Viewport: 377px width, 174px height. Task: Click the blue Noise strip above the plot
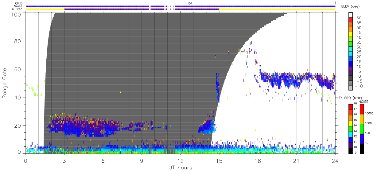(x=181, y=6)
